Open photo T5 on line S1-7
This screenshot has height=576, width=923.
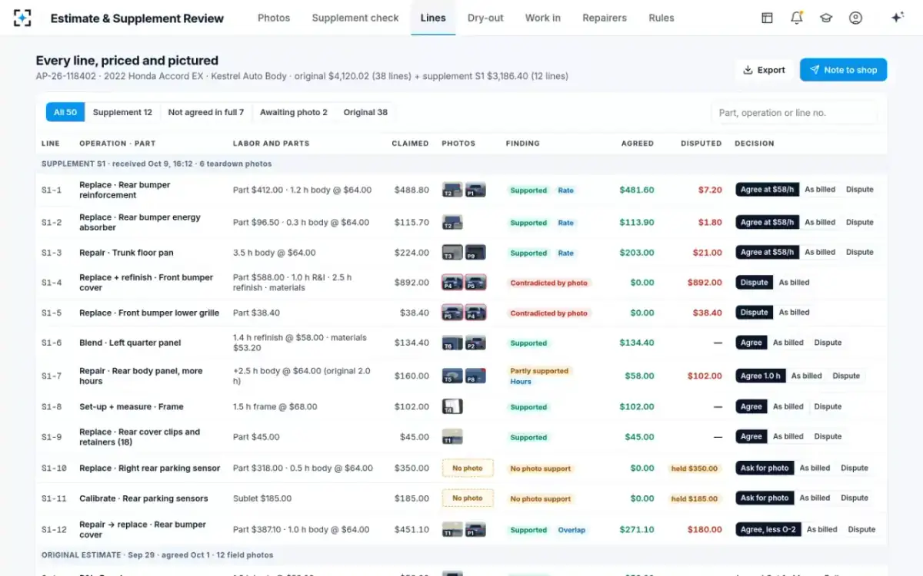coord(452,376)
